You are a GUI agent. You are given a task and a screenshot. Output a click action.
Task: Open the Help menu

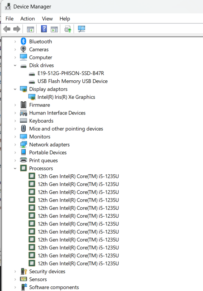pyautogui.click(x=65, y=19)
